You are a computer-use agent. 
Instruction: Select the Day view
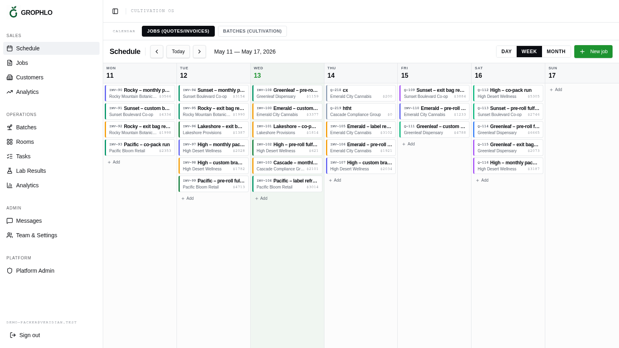pyautogui.click(x=507, y=52)
